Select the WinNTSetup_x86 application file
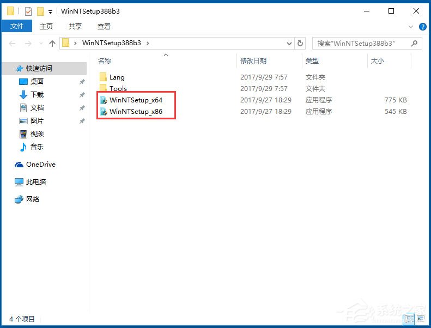Screen dimensions: 431x328 click(136, 112)
